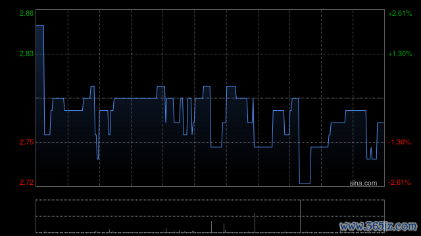Click the -2.61% percentage label
421x236 pixels.
click(399, 182)
